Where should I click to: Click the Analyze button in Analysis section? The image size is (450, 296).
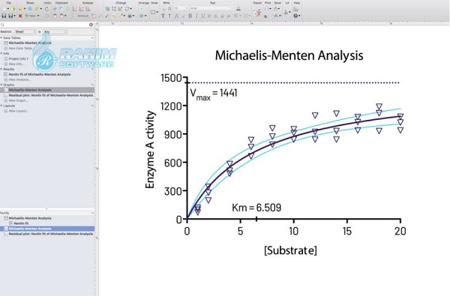81,16
